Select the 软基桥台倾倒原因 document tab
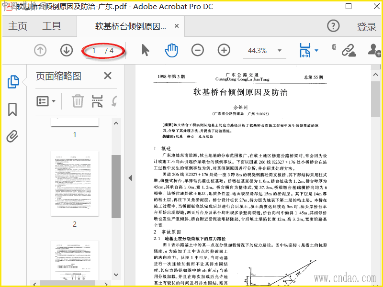This screenshot has height=287, width=383. (130, 26)
